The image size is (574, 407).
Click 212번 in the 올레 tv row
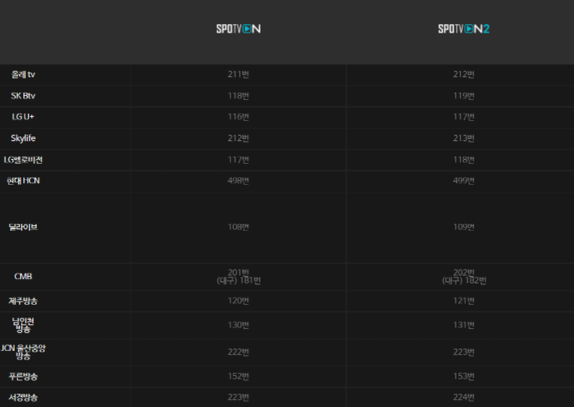[463, 74]
